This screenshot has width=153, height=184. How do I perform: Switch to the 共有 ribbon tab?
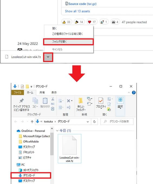42,93
